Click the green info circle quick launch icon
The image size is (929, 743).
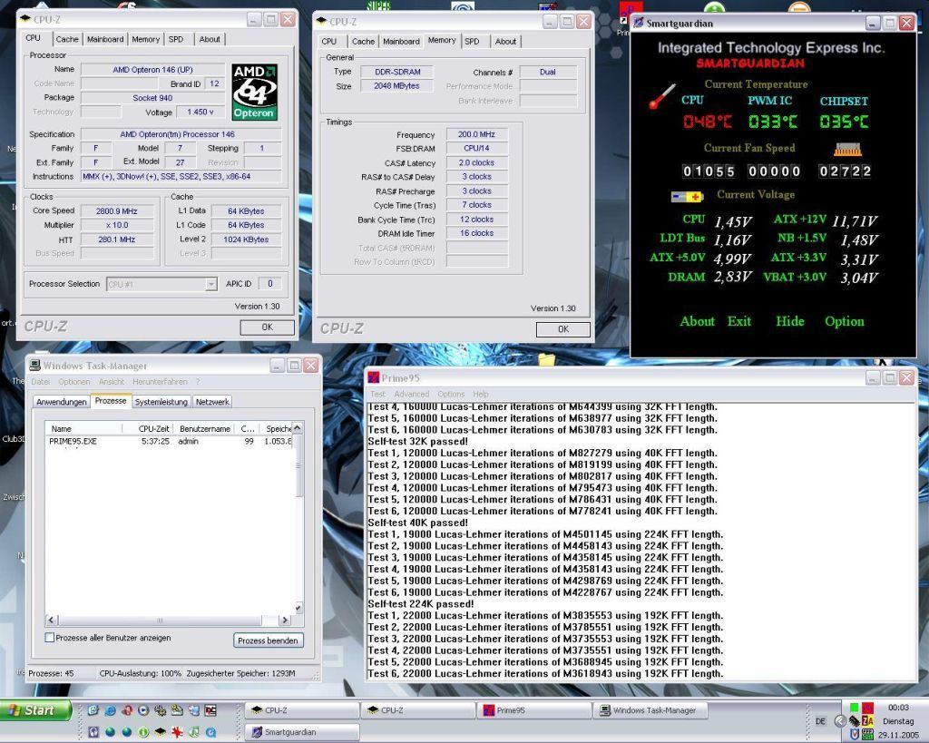coord(143,732)
